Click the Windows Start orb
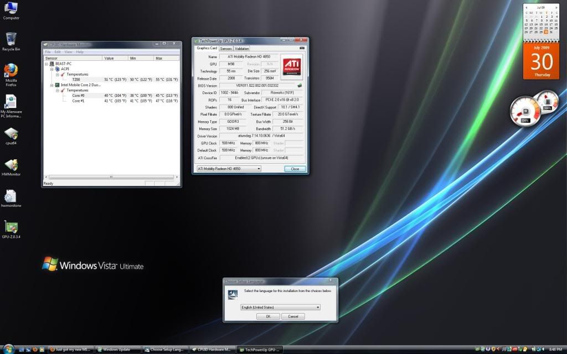567x354 pixels. [x=8, y=348]
